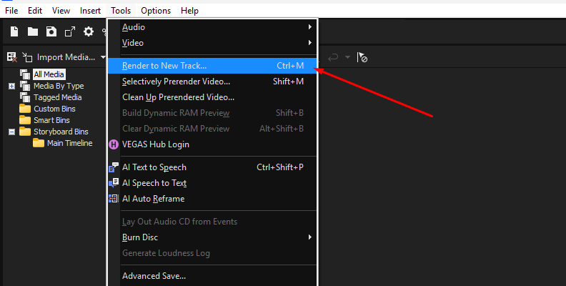Click the remove unused media icon

[x=12, y=57]
